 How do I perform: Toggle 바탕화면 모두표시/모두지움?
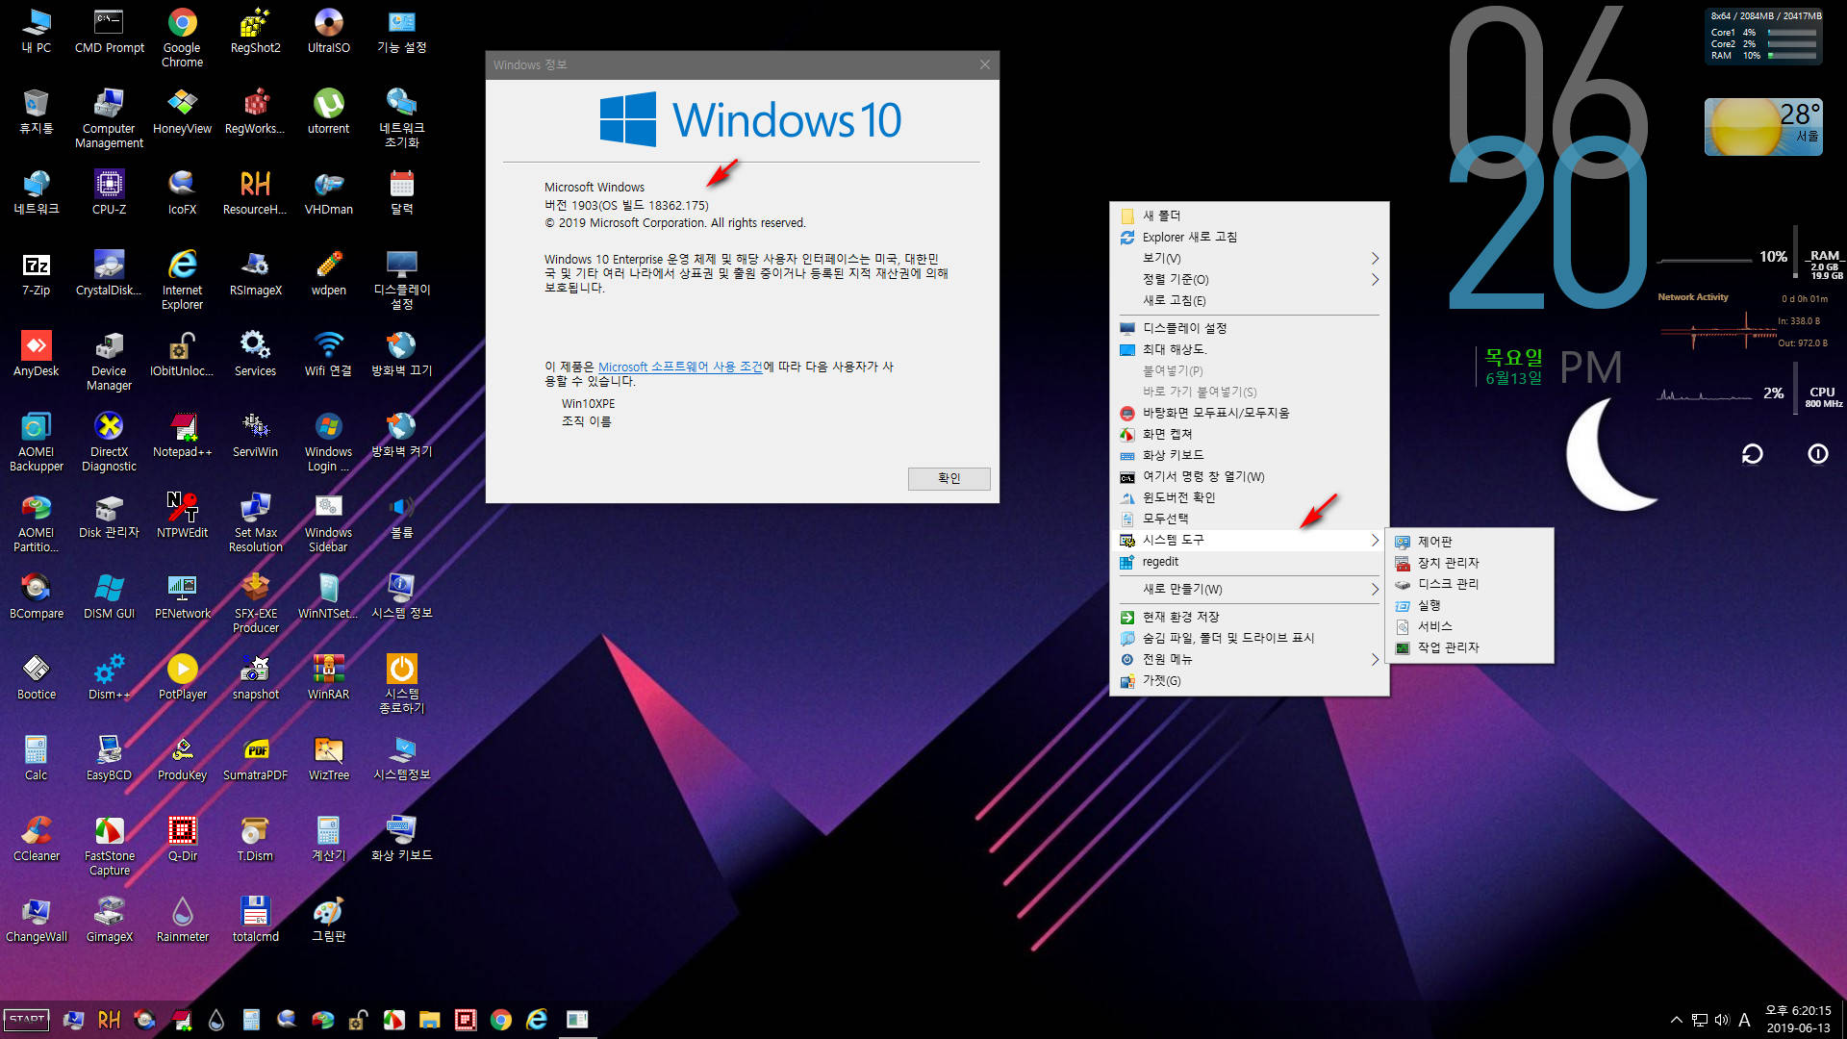(x=1249, y=413)
